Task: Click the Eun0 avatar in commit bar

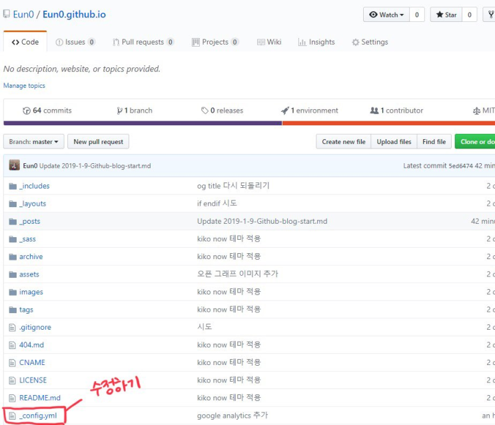Action: (x=14, y=165)
